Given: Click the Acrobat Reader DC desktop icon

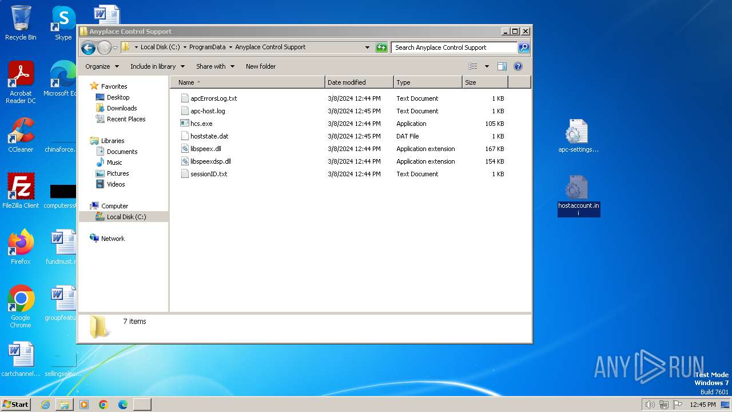Looking at the screenshot, I should click(x=21, y=83).
